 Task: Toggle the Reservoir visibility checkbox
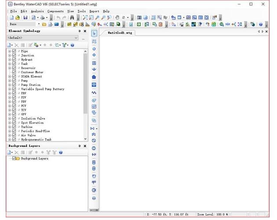click(x=14, y=68)
